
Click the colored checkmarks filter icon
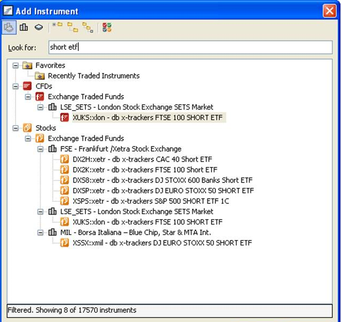(107, 27)
